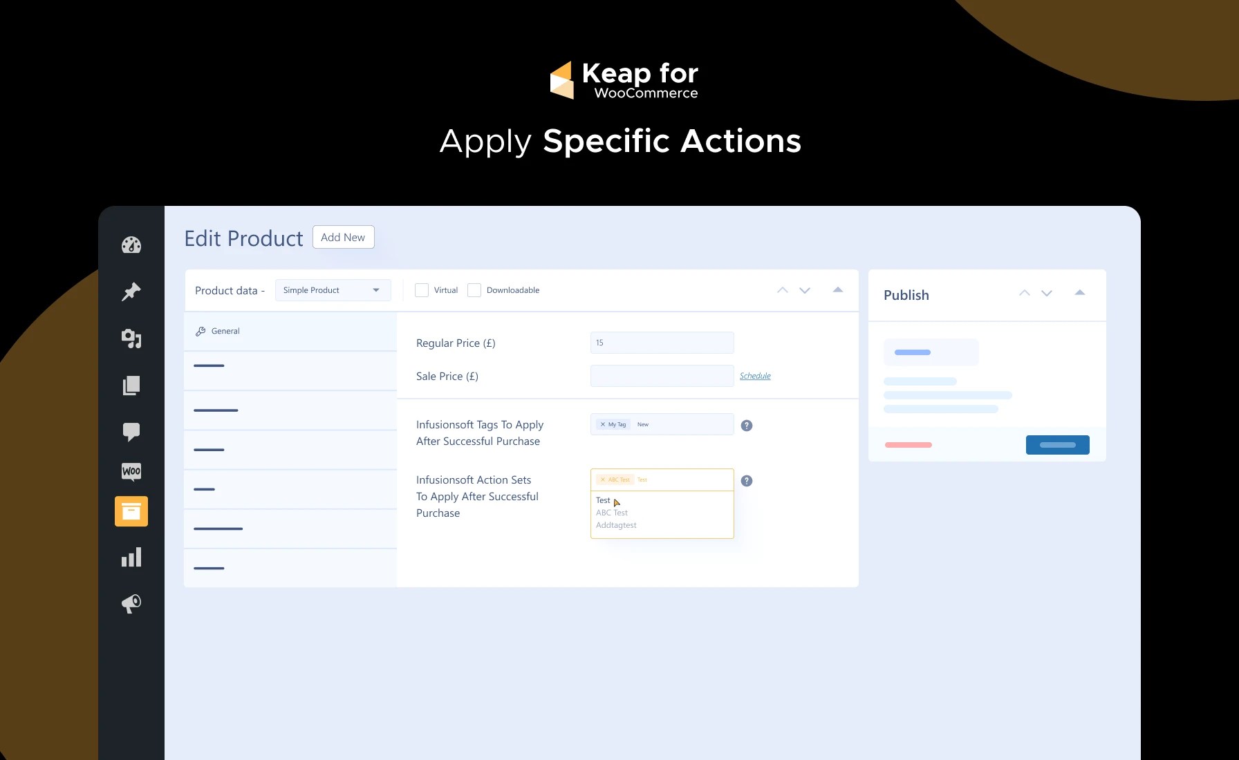Screen dimensions: 1239x760
Task: Click the Schedule link for sale price
Action: [x=755, y=376]
